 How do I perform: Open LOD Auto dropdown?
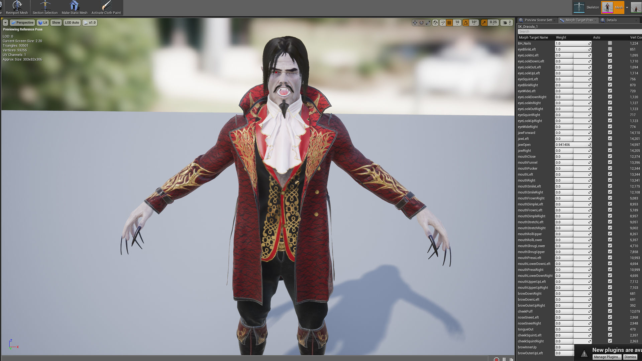72,23
